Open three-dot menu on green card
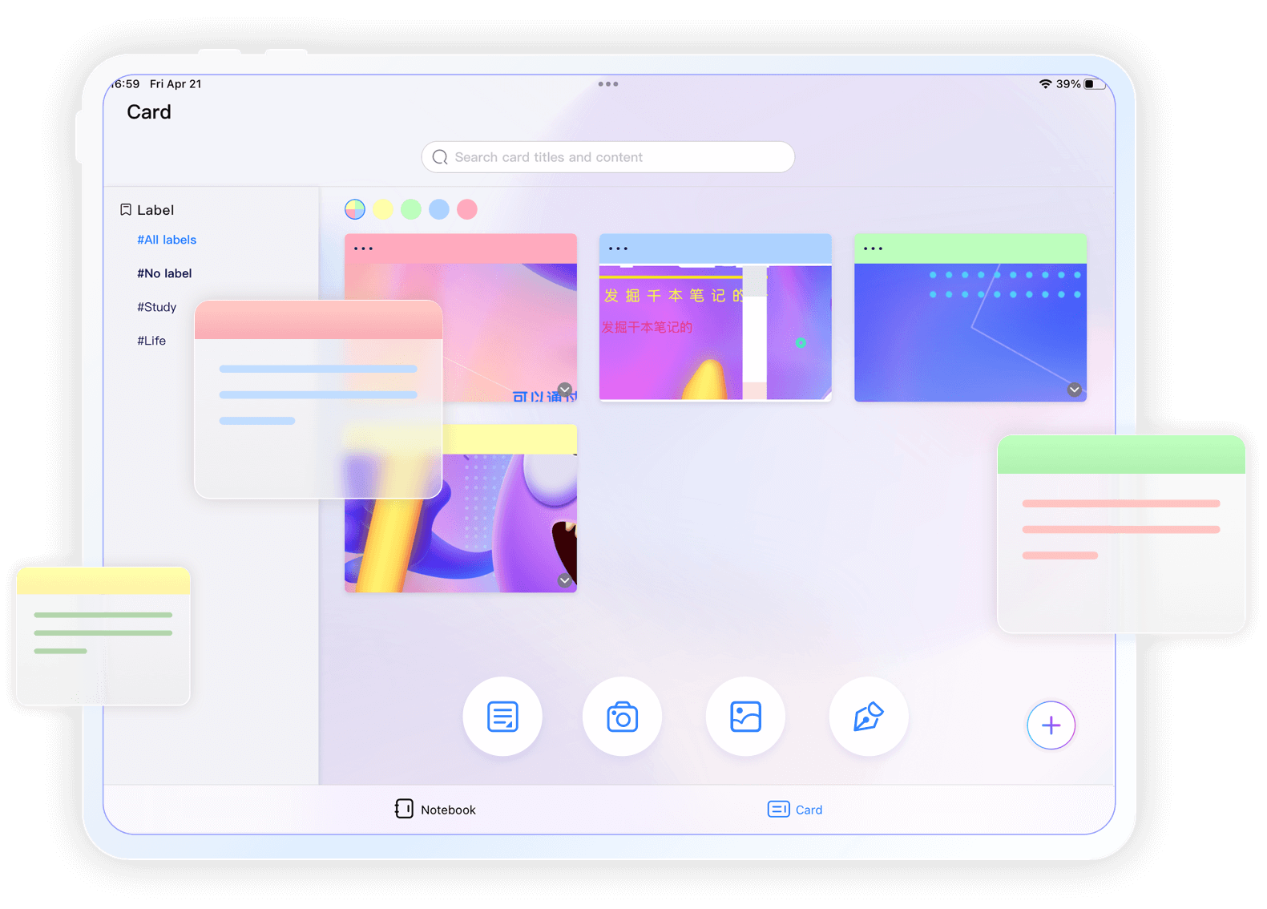The height and width of the screenshot is (909, 1267). [873, 248]
